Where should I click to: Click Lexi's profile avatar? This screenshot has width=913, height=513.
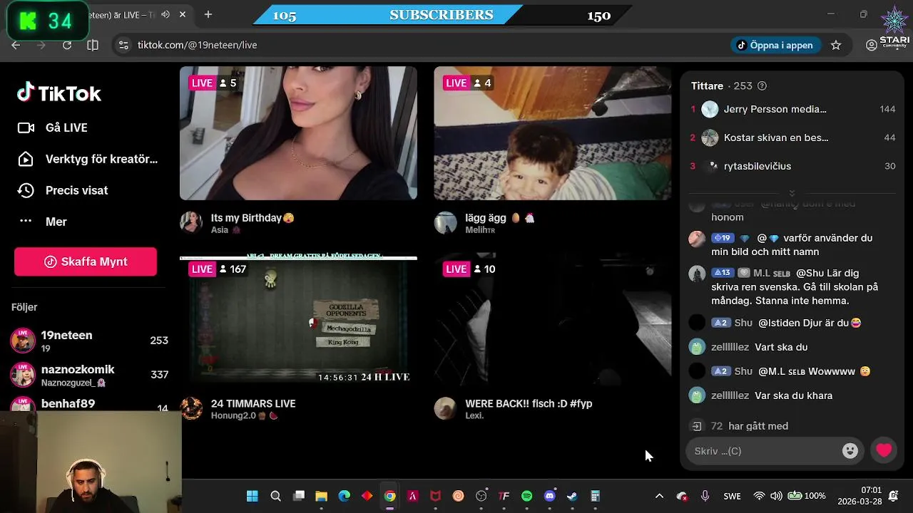pos(445,408)
